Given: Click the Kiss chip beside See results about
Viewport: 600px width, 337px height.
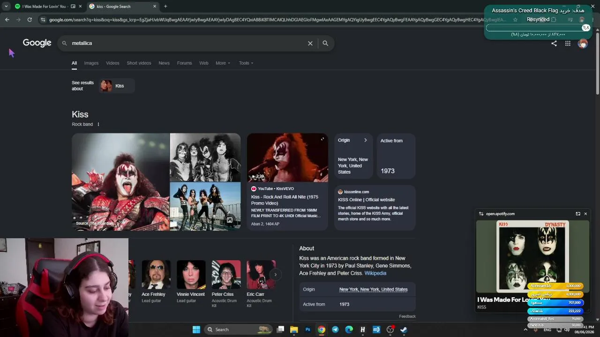Looking at the screenshot, I should pyautogui.click(x=117, y=86).
